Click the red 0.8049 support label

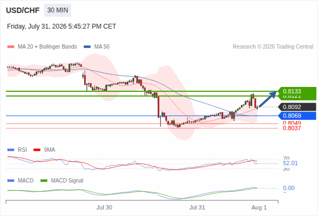[x=292, y=123]
